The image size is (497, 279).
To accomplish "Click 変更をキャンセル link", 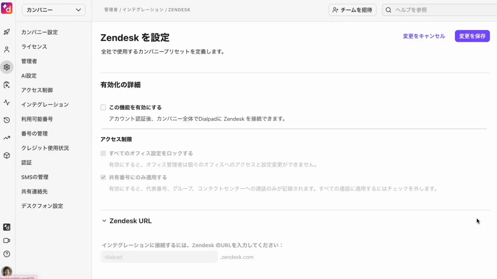I will click(x=424, y=36).
